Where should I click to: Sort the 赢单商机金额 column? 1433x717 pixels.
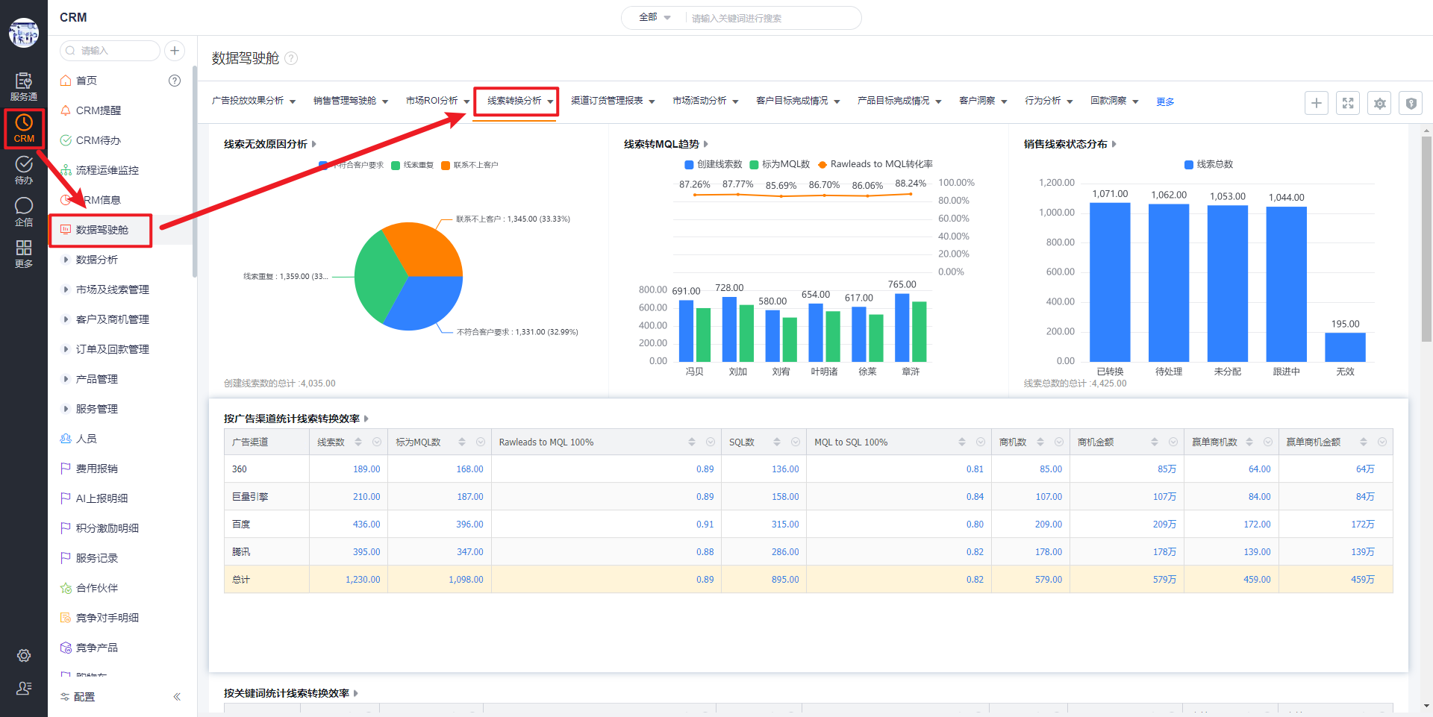click(1364, 442)
